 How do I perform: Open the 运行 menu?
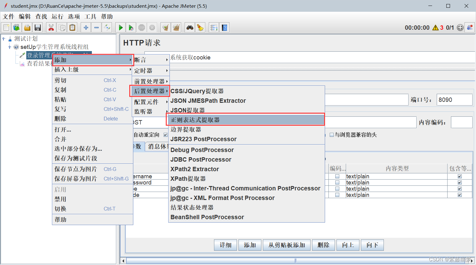(x=57, y=16)
